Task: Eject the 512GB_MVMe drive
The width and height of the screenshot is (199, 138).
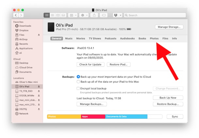Action: 39,96
